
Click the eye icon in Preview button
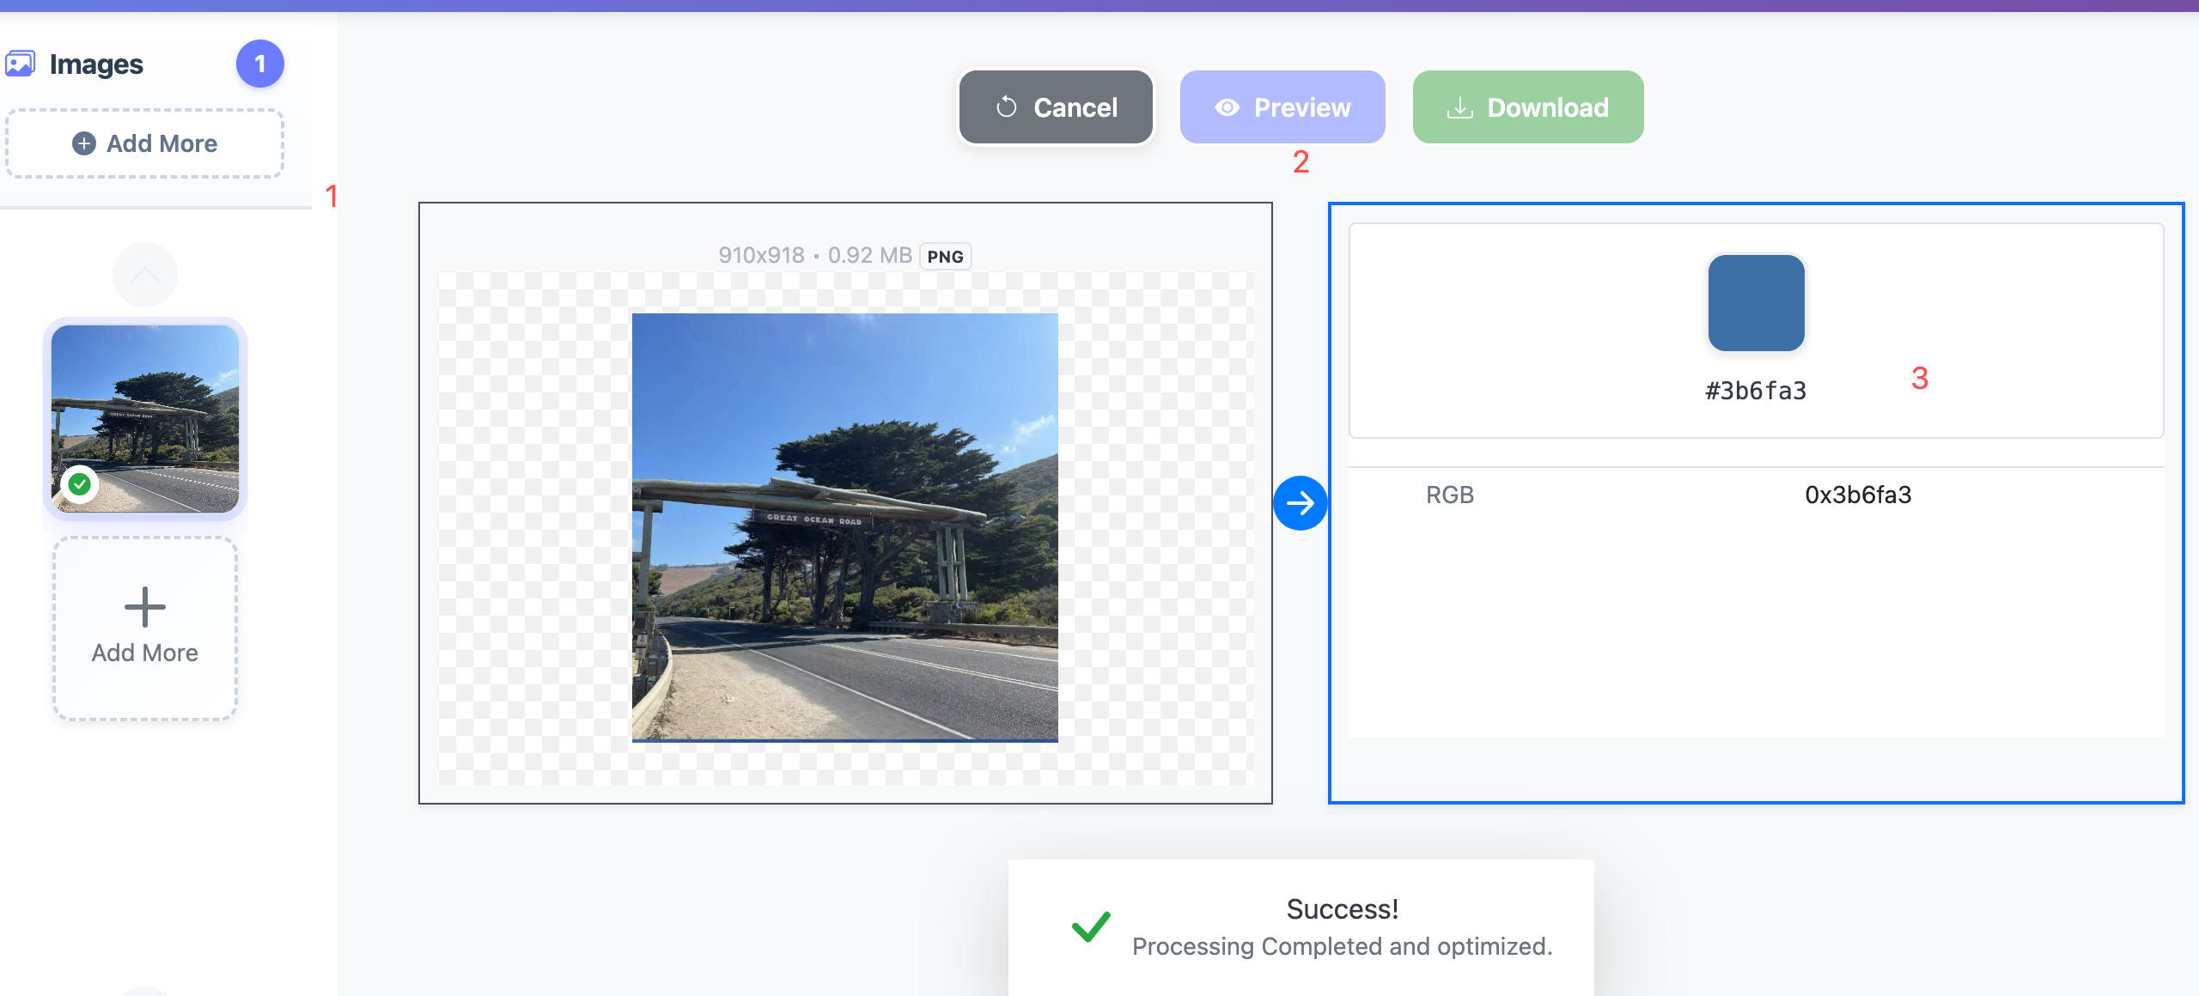1227,107
